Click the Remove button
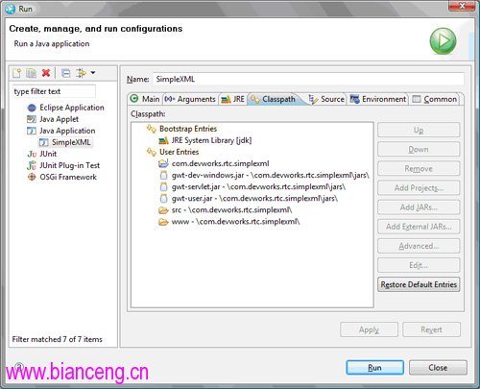 click(x=419, y=168)
